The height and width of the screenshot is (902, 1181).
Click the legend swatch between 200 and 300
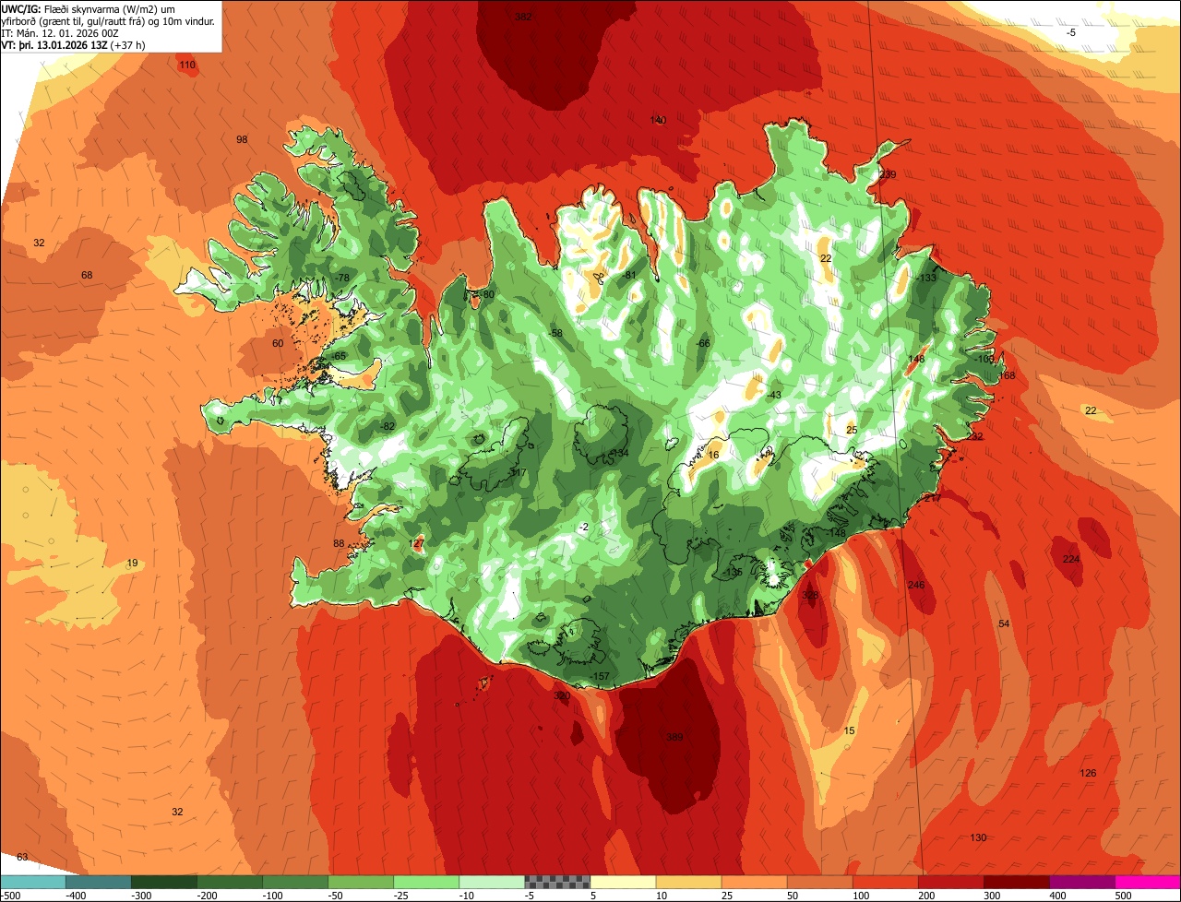(x=950, y=882)
